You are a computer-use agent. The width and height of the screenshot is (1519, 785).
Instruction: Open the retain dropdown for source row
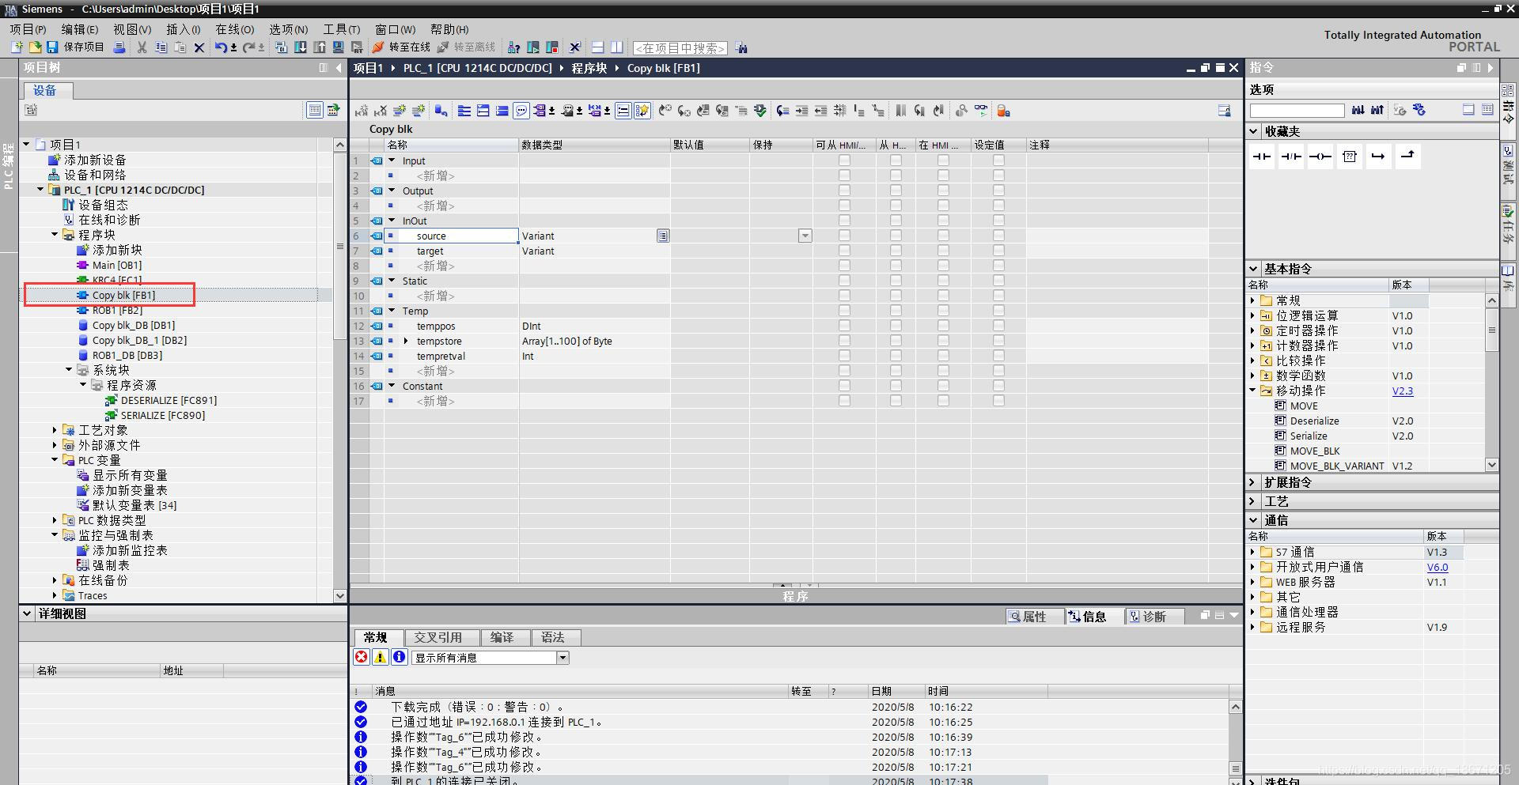[805, 236]
